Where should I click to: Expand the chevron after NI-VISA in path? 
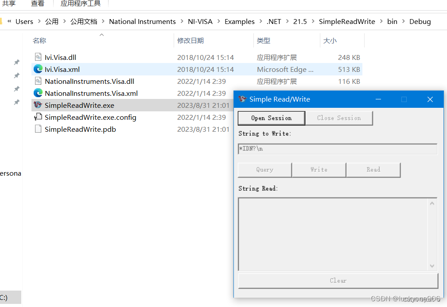tap(219, 21)
